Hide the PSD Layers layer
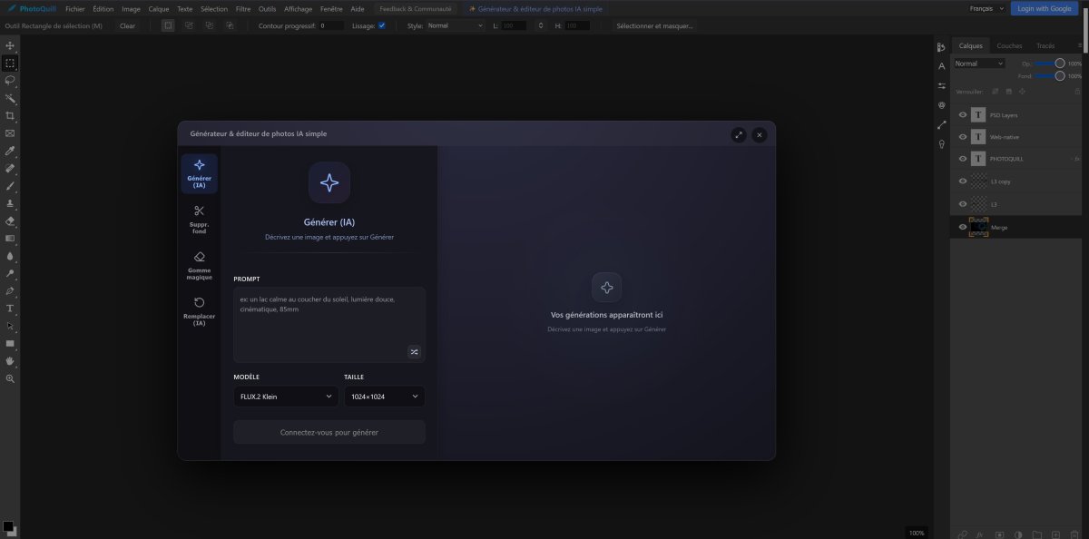Screen dimensions: 1089x539 tap(963, 115)
